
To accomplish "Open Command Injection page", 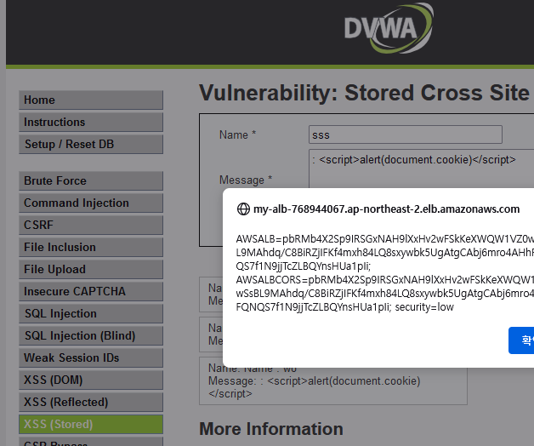I will click(91, 203).
